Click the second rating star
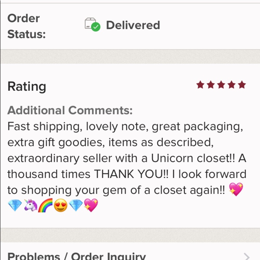260x260 pixels. (x=210, y=85)
